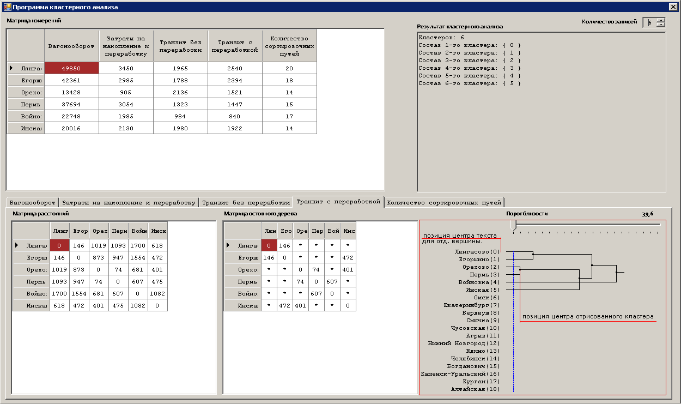The width and height of the screenshot is (681, 404).
Task: Increase record count with the up arrow
Action: click(661, 20)
